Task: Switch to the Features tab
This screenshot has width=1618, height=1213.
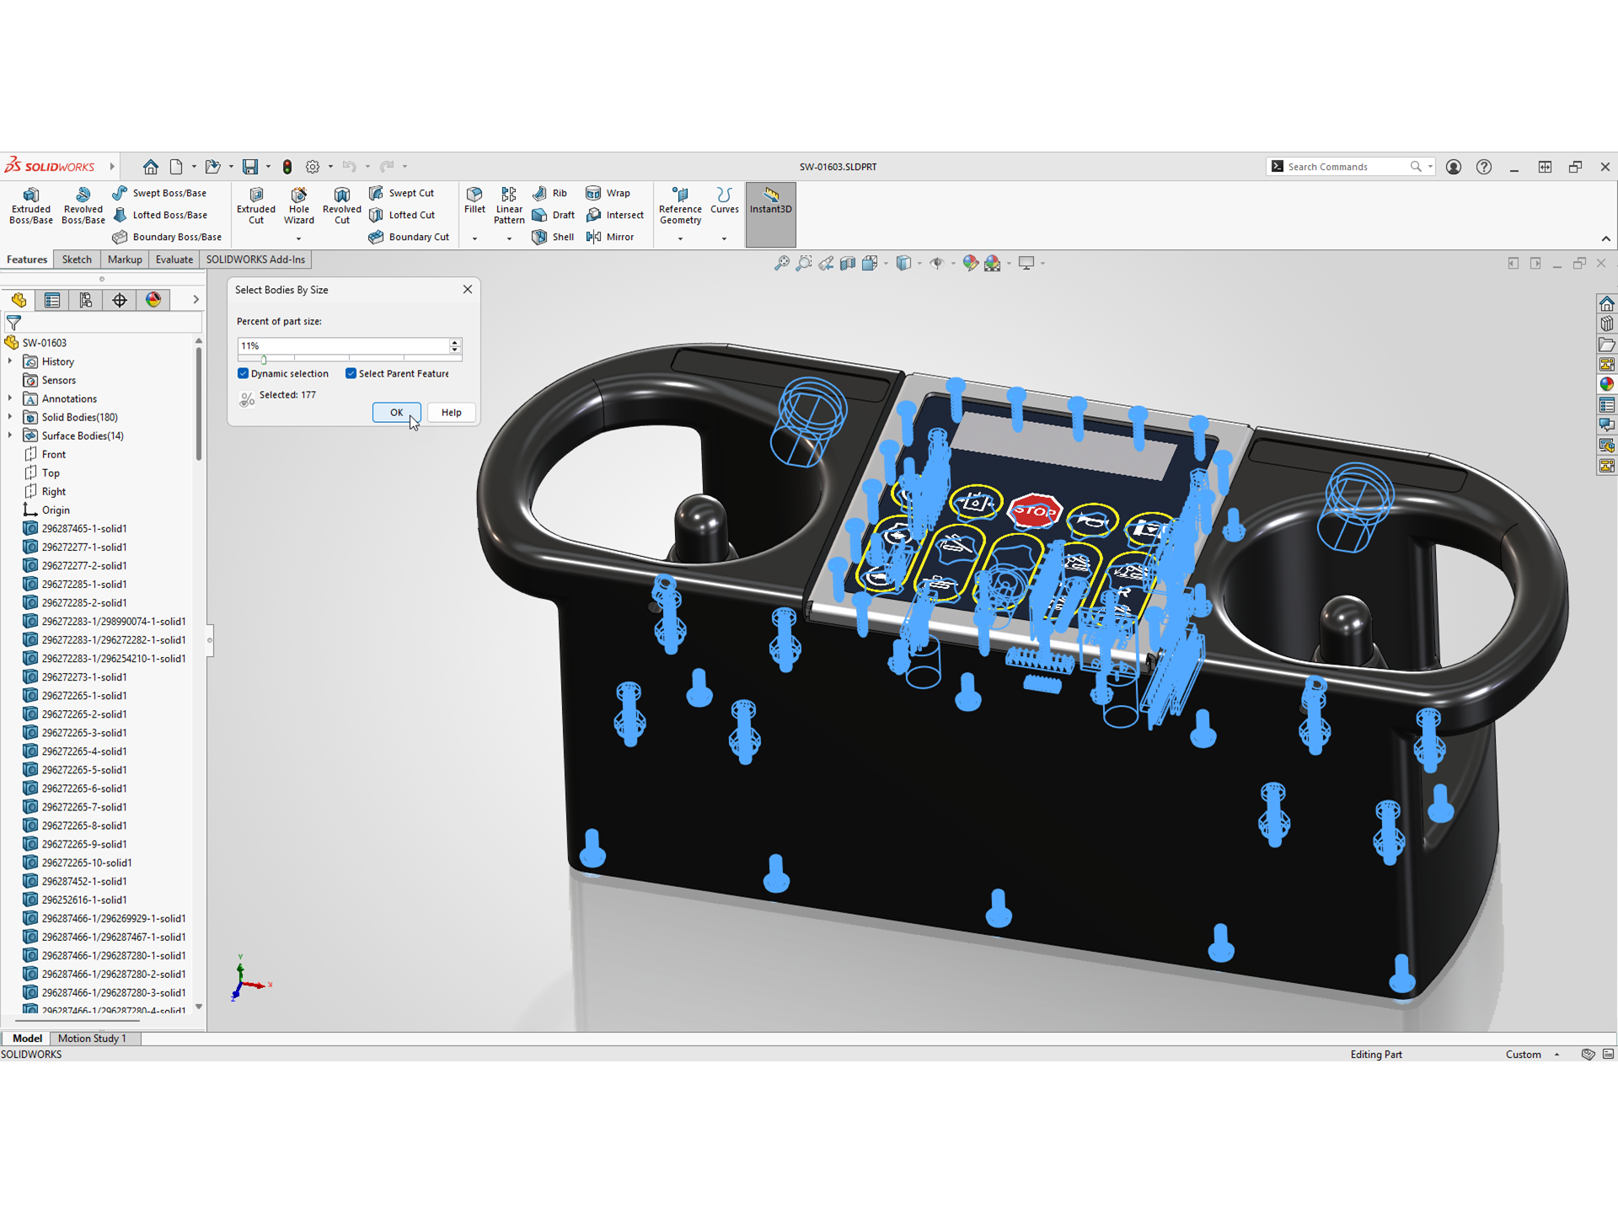Action: (27, 259)
